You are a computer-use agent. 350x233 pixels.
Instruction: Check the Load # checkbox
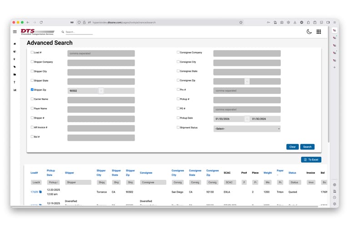(32, 52)
